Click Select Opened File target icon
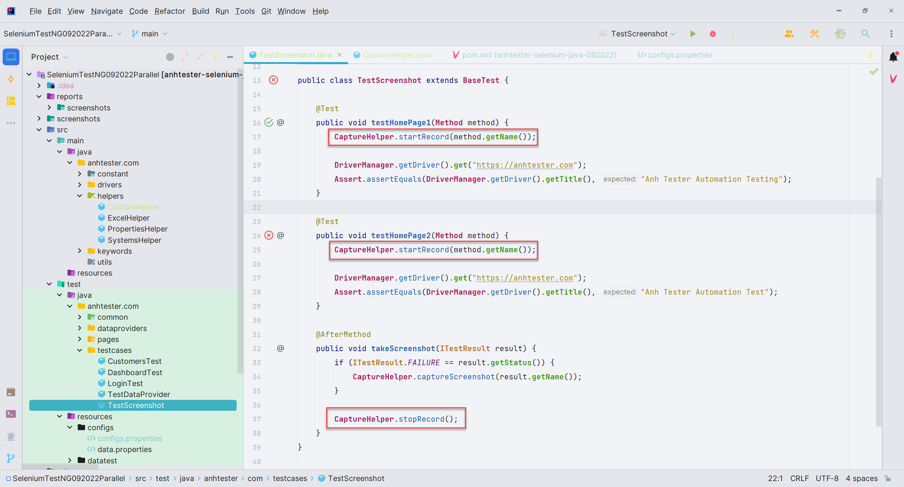This screenshot has width=904, height=487. pos(170,57)
